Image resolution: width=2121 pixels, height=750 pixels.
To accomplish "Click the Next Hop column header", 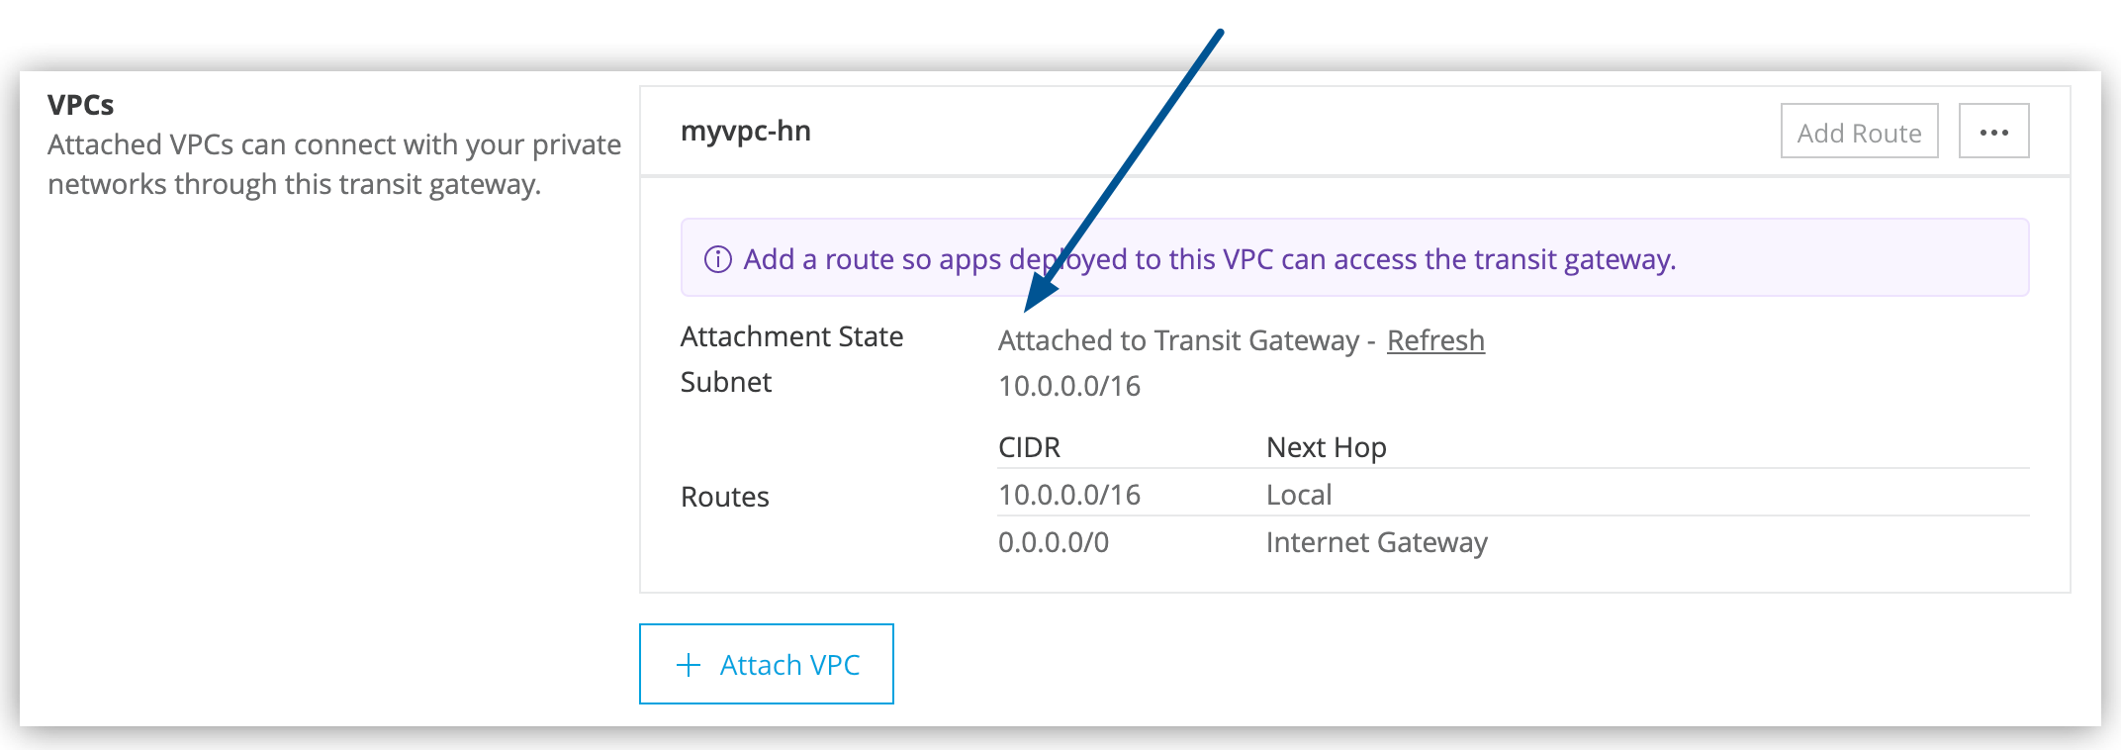I will (x=1326, y=447).
